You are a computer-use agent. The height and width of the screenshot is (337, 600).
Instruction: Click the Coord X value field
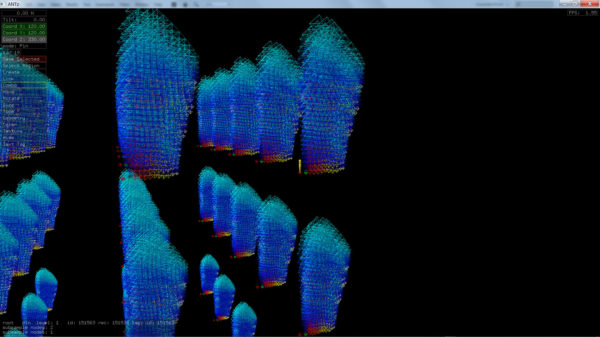tap(24, 26)
